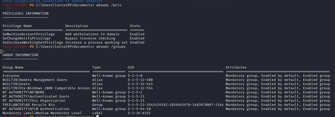Screen dimensions: 335x117
Task: Click the 'Add workstations to domain' description
Action: coord(92,34)
